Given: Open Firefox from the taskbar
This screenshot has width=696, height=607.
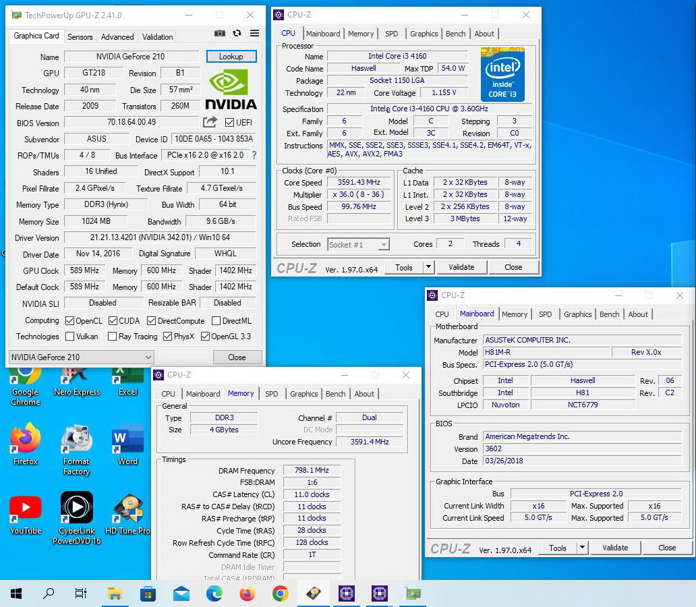Looking at the screenshot, I should (248, 594).
